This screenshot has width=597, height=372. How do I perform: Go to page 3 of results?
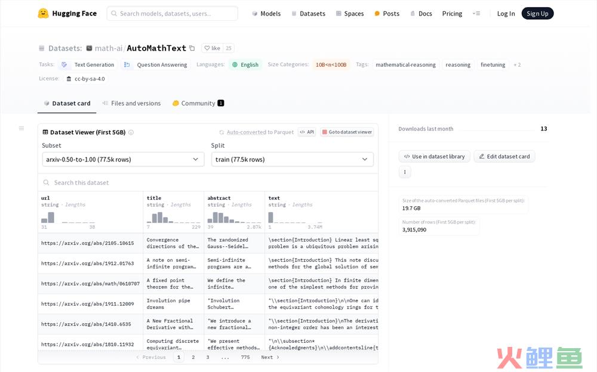coord(208,357)
